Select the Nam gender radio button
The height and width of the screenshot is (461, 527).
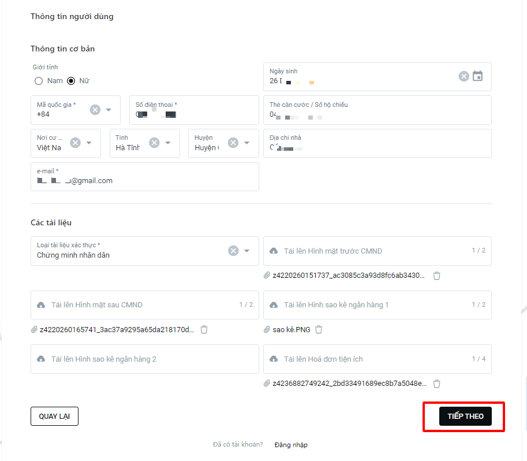point(39,81)
